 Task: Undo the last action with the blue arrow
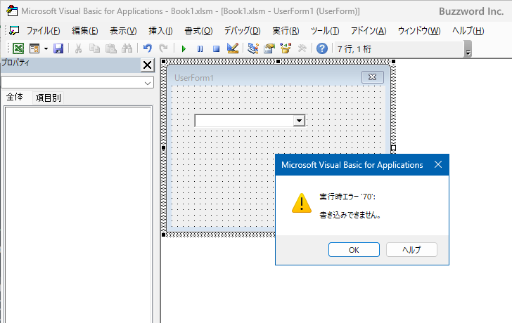tap(148, 48)
